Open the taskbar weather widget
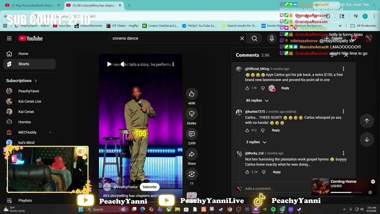 point(14,210)
